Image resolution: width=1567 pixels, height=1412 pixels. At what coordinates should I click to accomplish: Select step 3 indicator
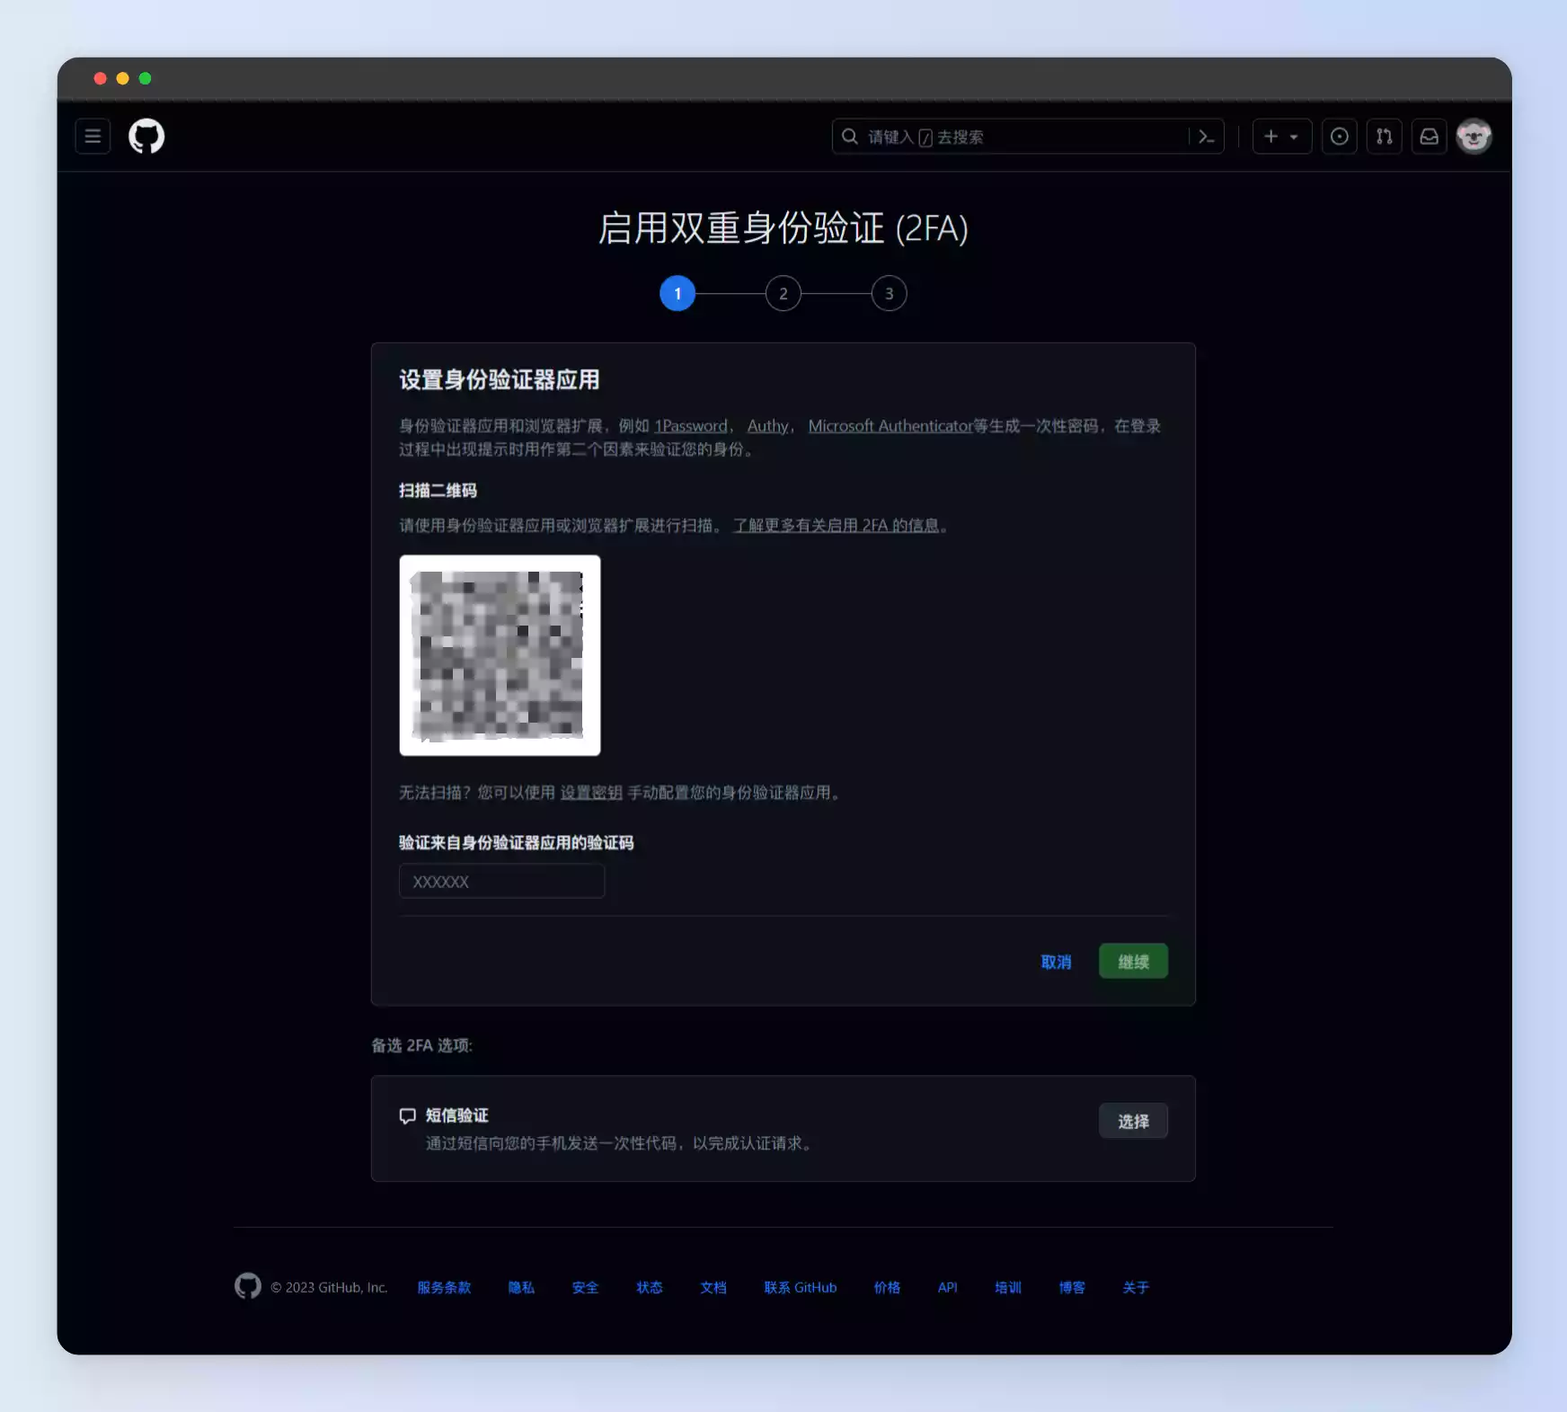(890, 293)
